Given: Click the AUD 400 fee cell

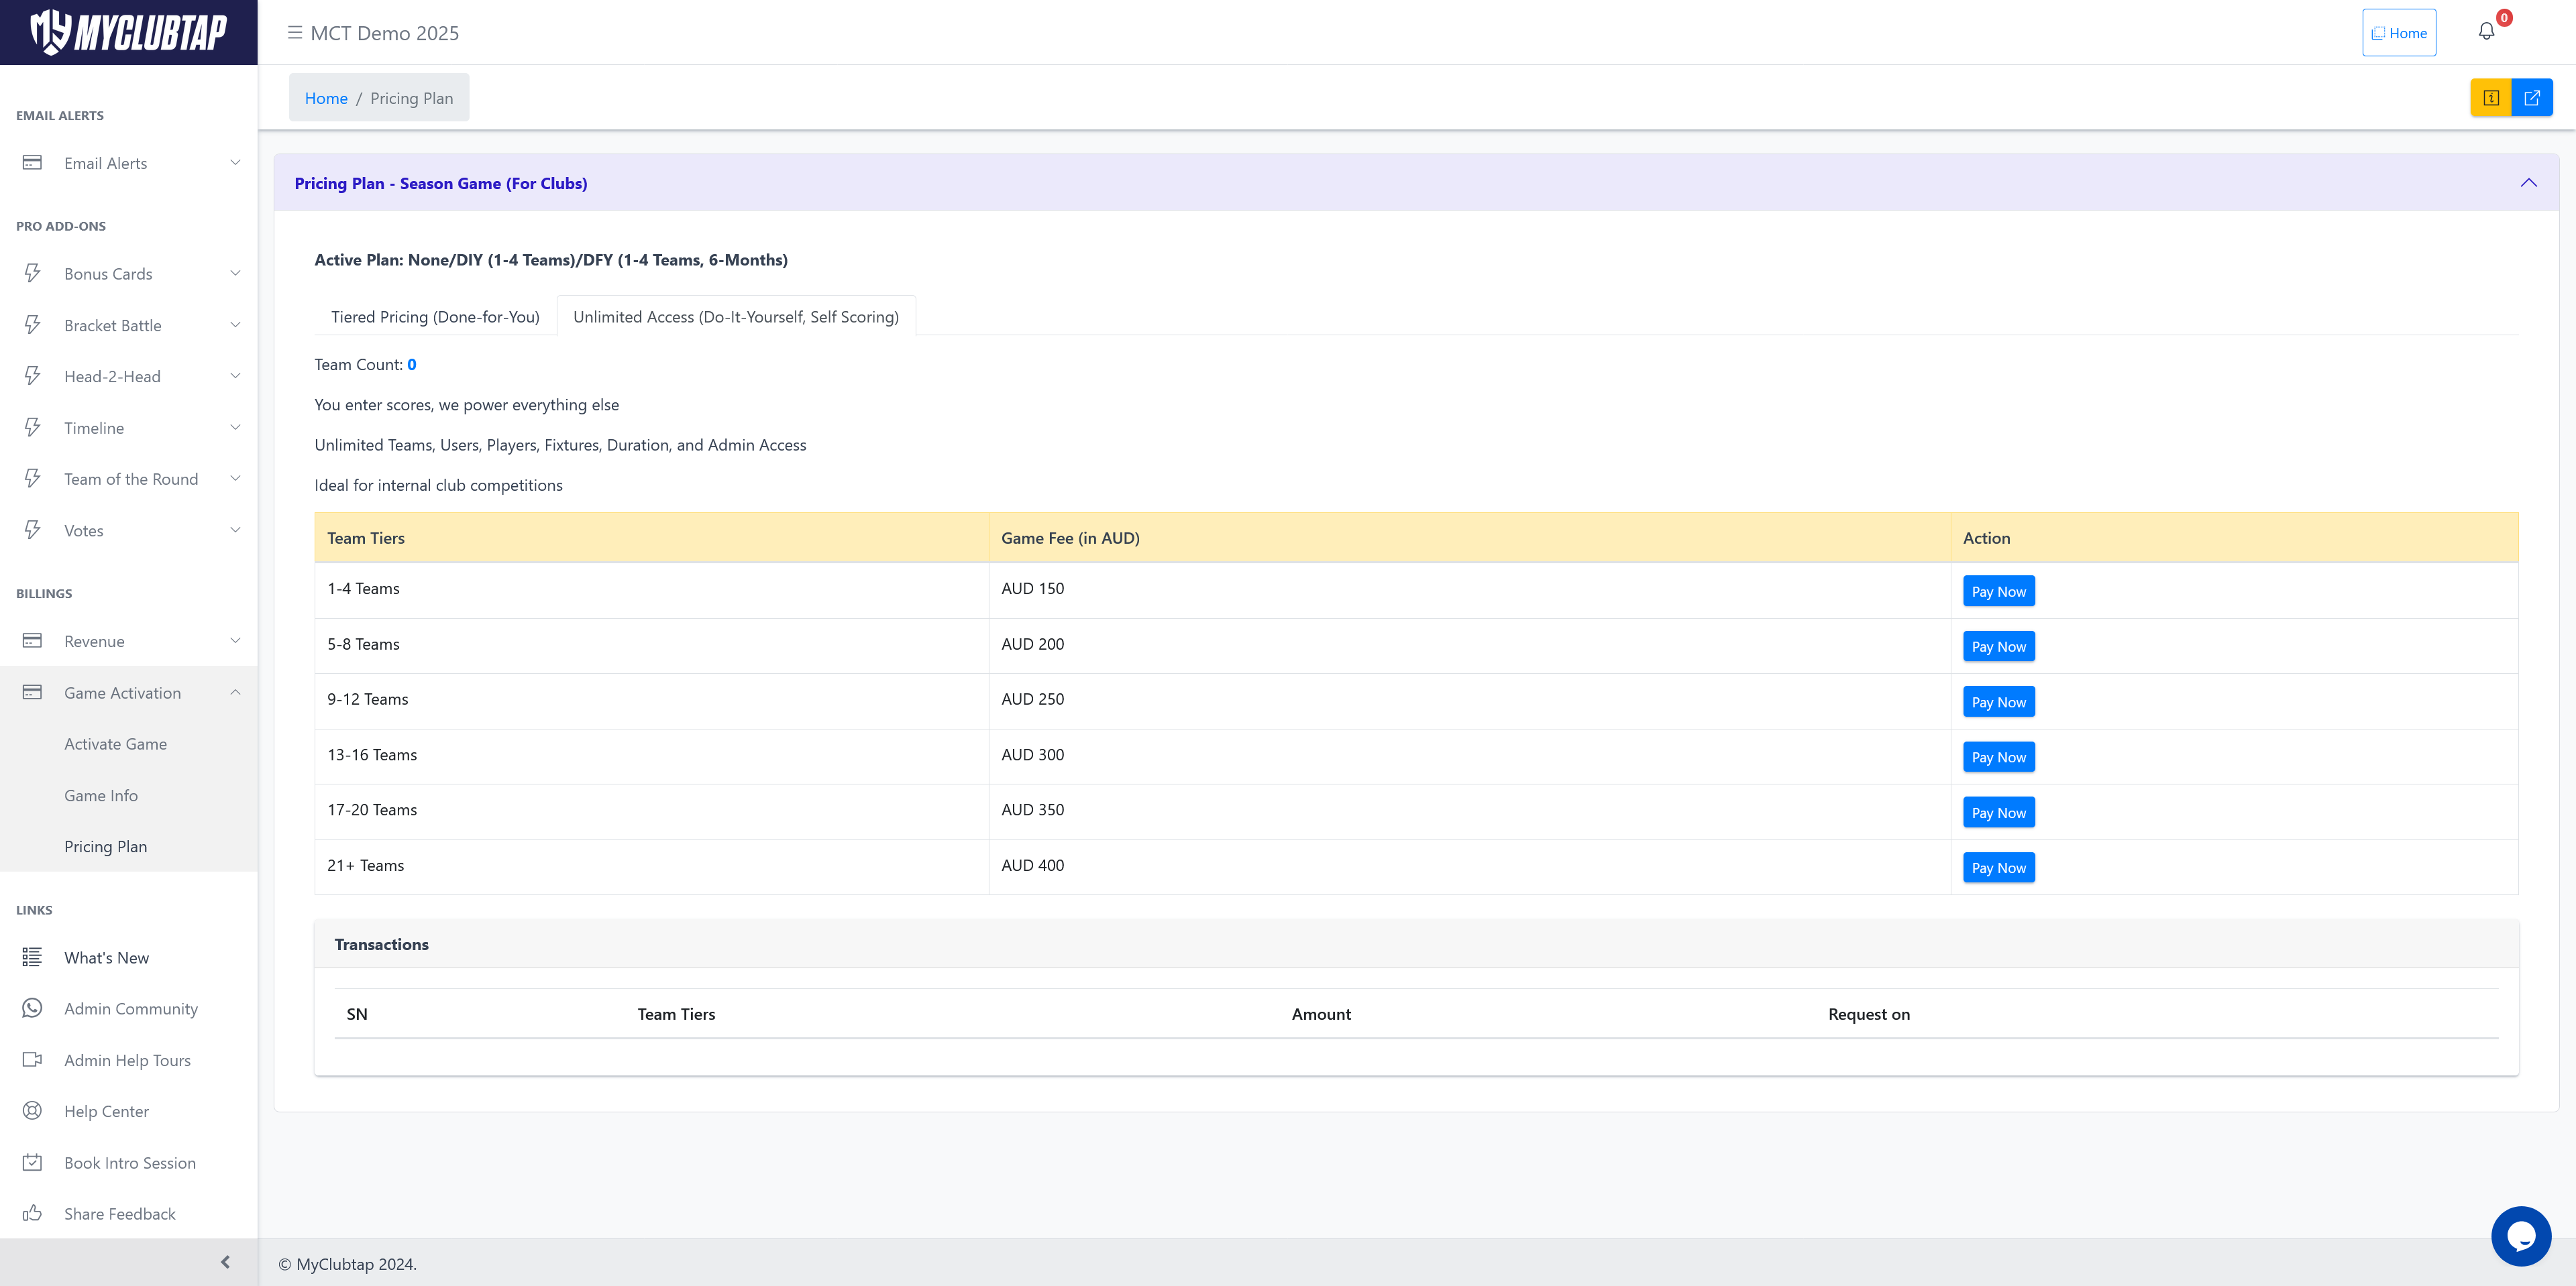Looking at the screenshot, I should point(1469,866).
